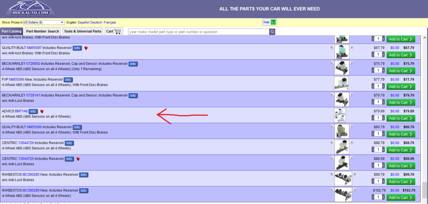The height and width of the screenshot is (204, 428).
Task: Show previous image for the $67.79 part
Action: (332, 47)
